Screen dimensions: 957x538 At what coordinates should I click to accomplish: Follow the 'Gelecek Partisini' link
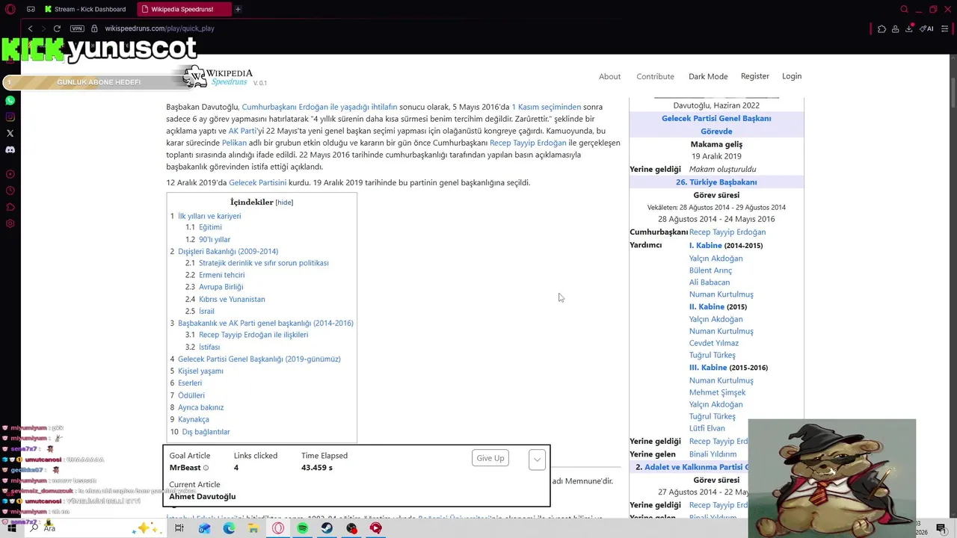tap(257, 183)
